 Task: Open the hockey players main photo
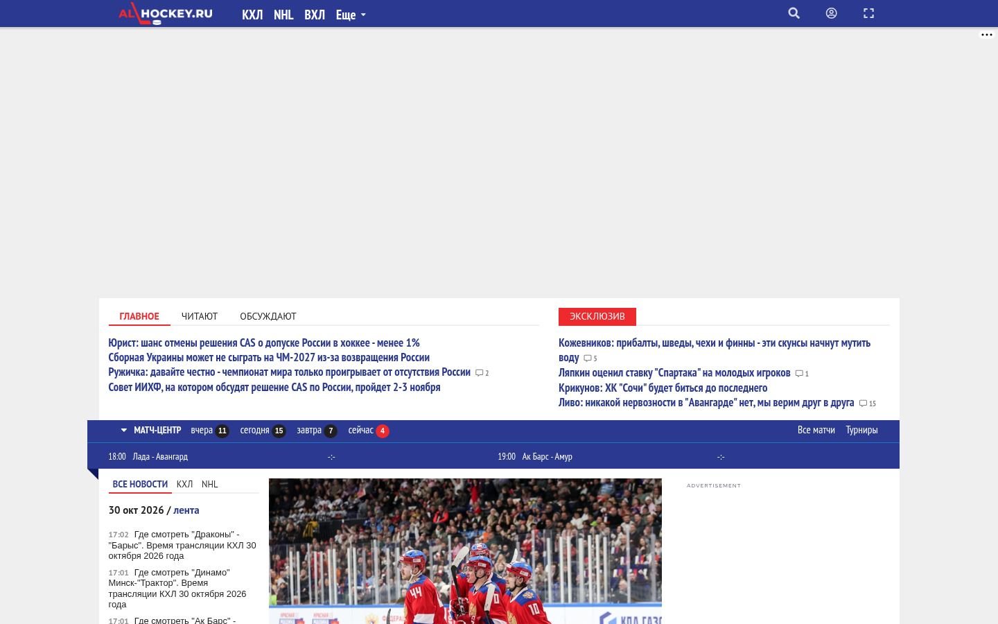[x=465, y=551]
